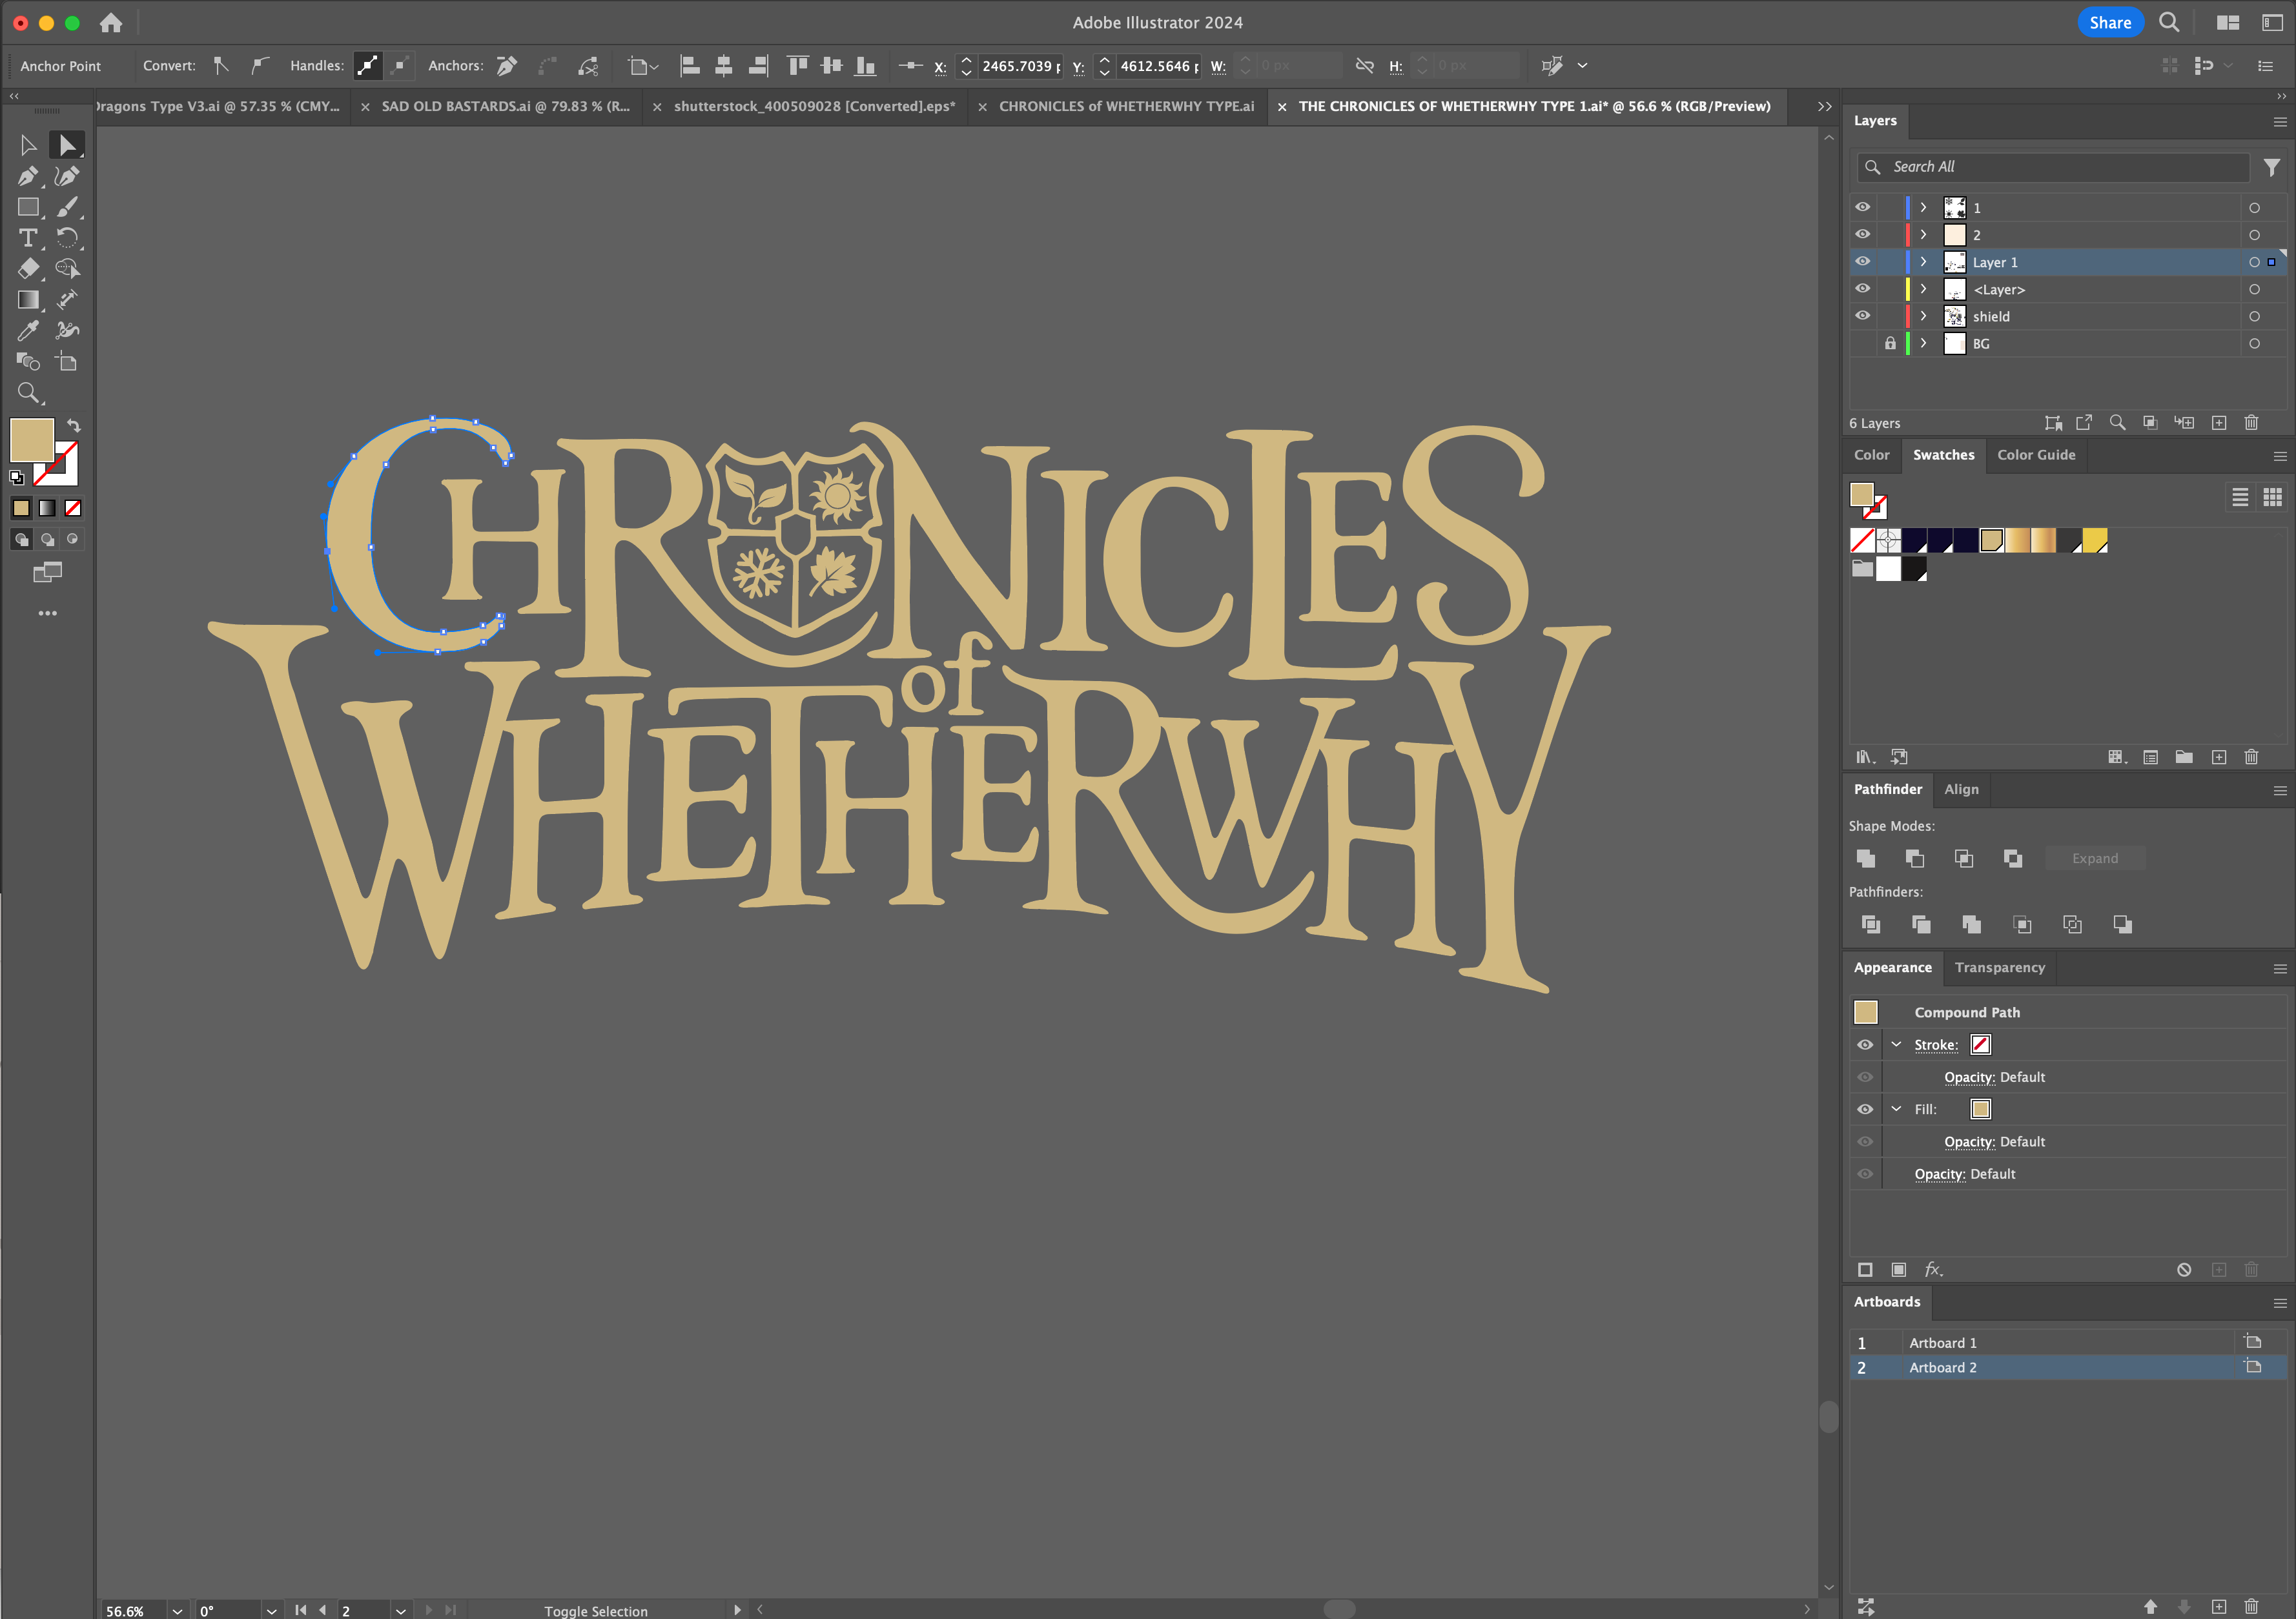Screen dimensions: 2296x1619
Task: Select the Pen tool in toolbar
Action: tap(27, 177)
